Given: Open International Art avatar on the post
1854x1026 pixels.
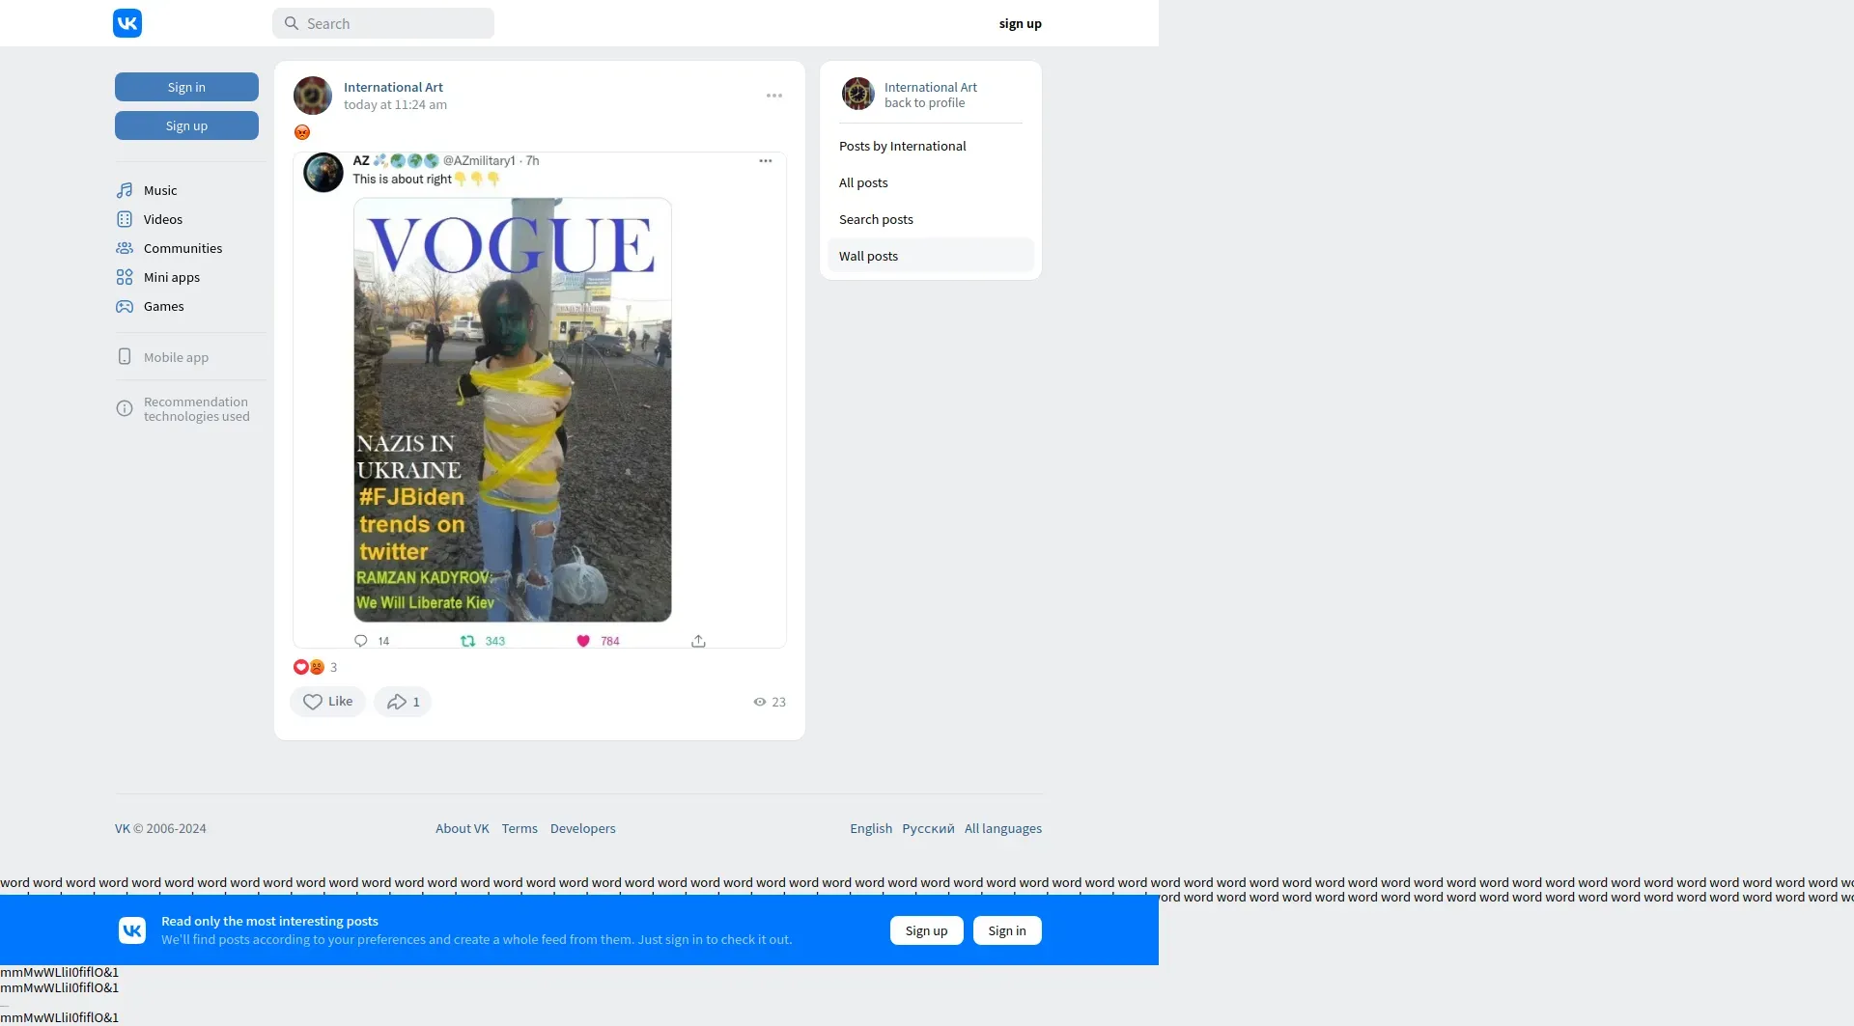Looking at the screenshot, I should click(x=313, y=96).
